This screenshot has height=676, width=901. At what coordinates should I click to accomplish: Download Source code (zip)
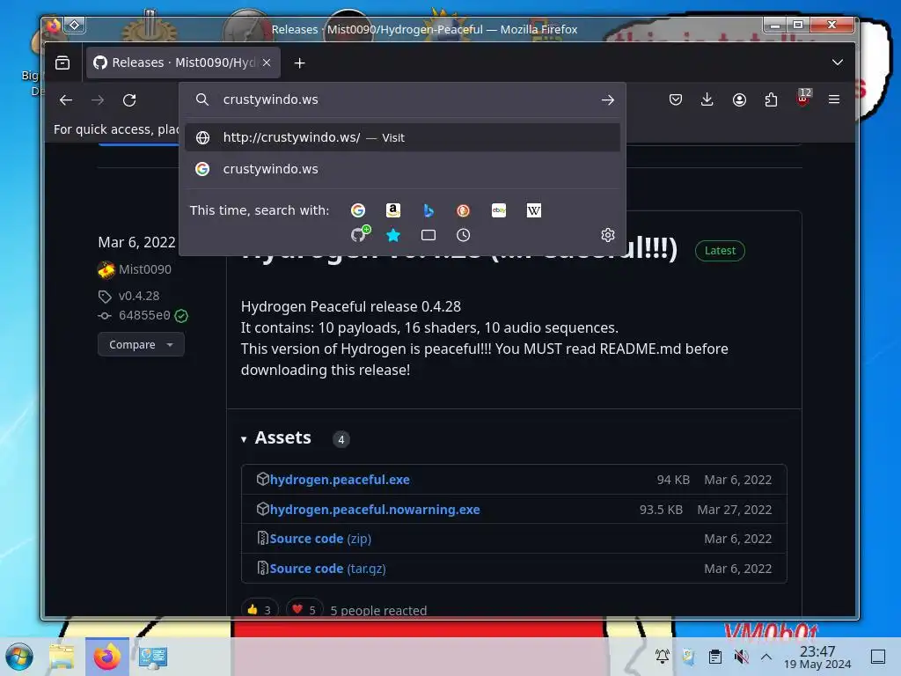(x=320, y=539)
